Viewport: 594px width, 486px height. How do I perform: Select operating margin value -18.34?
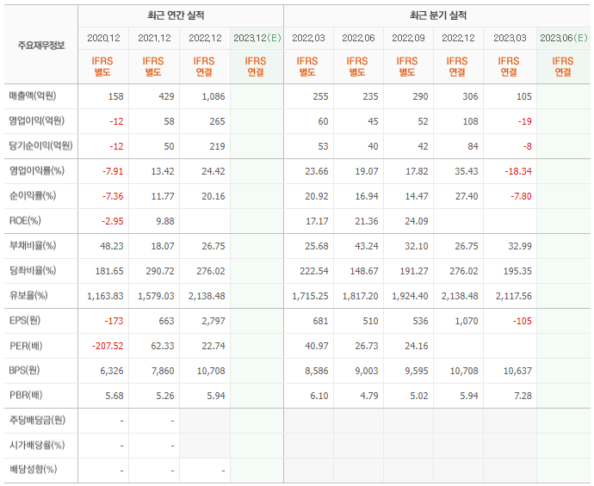(518, 172)
